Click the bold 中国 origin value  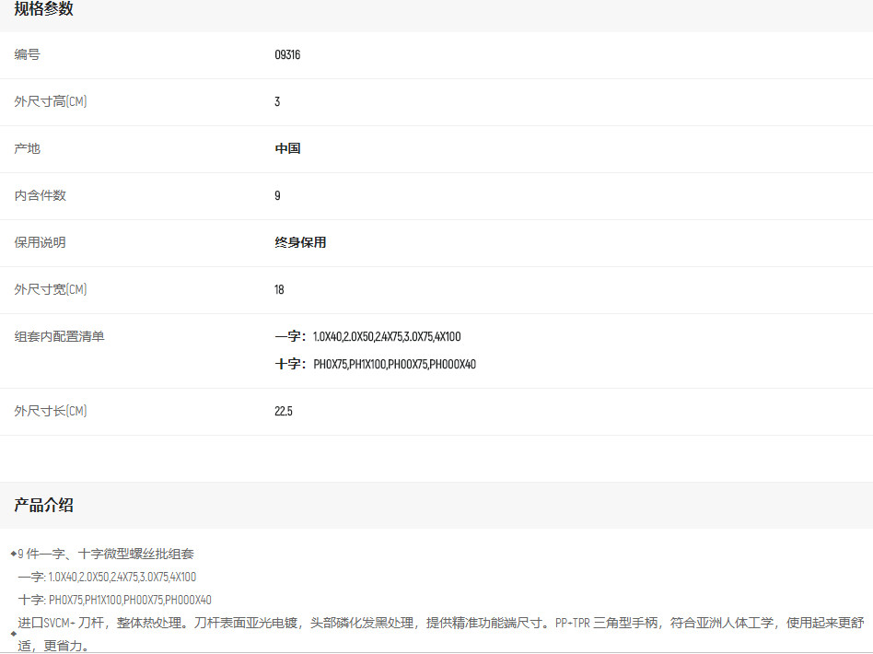click(x=287, y=149)
